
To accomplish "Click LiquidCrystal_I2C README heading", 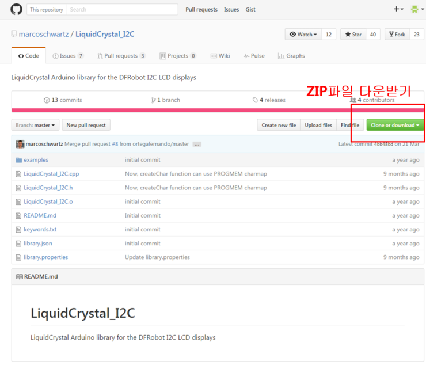I will [82, 313].
